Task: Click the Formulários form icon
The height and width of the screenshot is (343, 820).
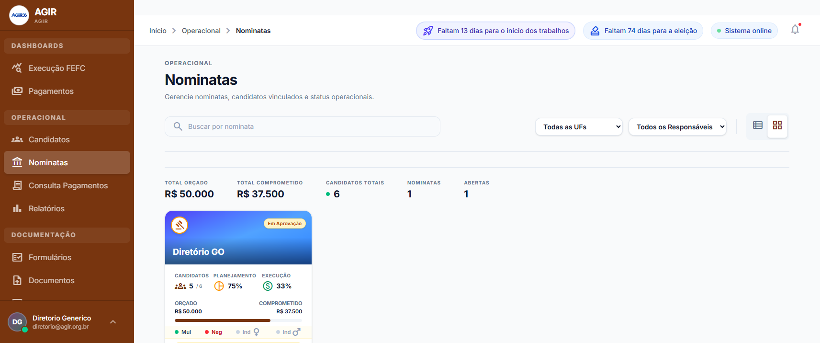Action: [x=17, y=257]
